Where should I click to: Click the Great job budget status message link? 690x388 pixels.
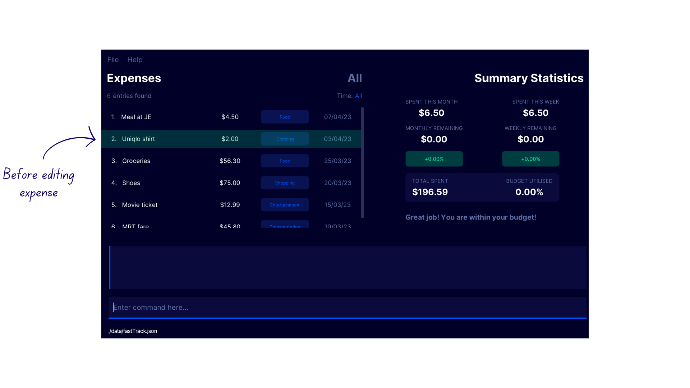point(470,217)
